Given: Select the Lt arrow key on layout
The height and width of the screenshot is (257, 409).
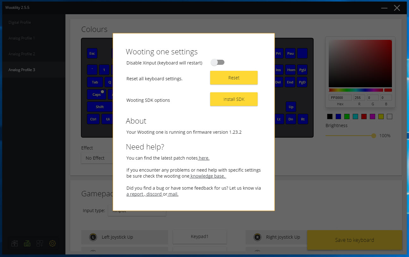Looking at the screenshot, I should 279,119.
